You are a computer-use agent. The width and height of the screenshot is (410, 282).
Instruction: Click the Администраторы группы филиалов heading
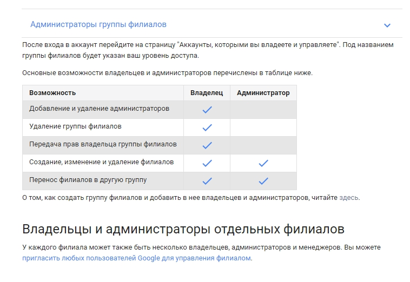pos(98,24)
